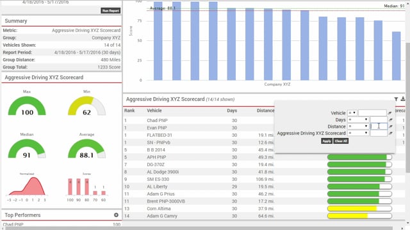The width and height of the screenshot is (410, 230).
Task: Click the 106.9 mi. distance cell
Action: [x=265, y=179]
